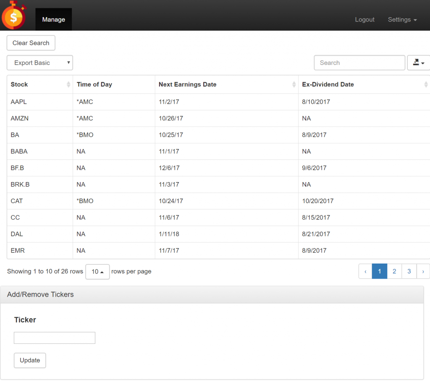Click BF.B's earnings date 12/6/17
This screenshot has width=430, height=381.
point(169,168)
